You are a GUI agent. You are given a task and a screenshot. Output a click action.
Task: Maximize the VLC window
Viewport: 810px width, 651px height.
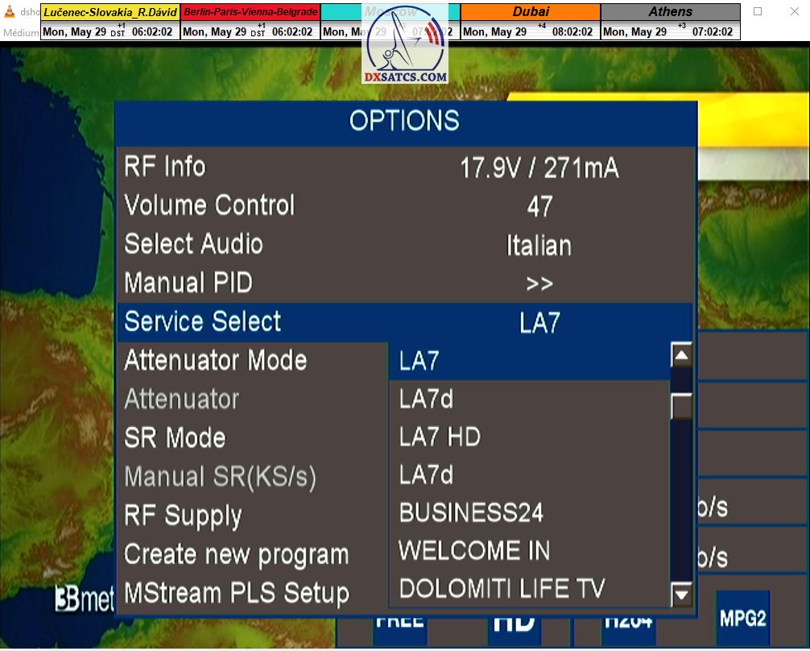(x=758, y=11)
